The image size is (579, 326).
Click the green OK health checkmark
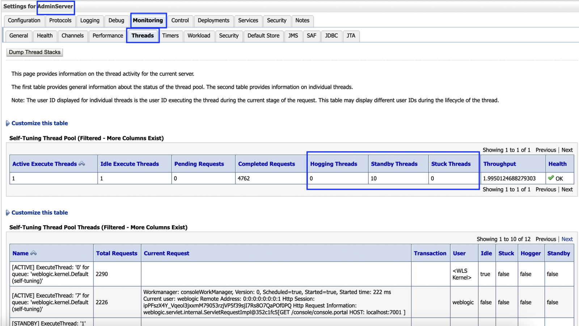(551, 178)
